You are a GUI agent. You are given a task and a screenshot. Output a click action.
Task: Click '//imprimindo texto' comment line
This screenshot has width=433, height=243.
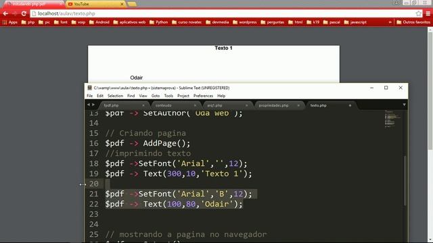(x=148, y=153)
